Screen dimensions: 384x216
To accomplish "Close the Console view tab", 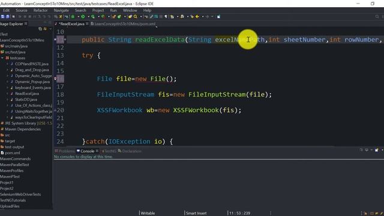I will (97, 151).
